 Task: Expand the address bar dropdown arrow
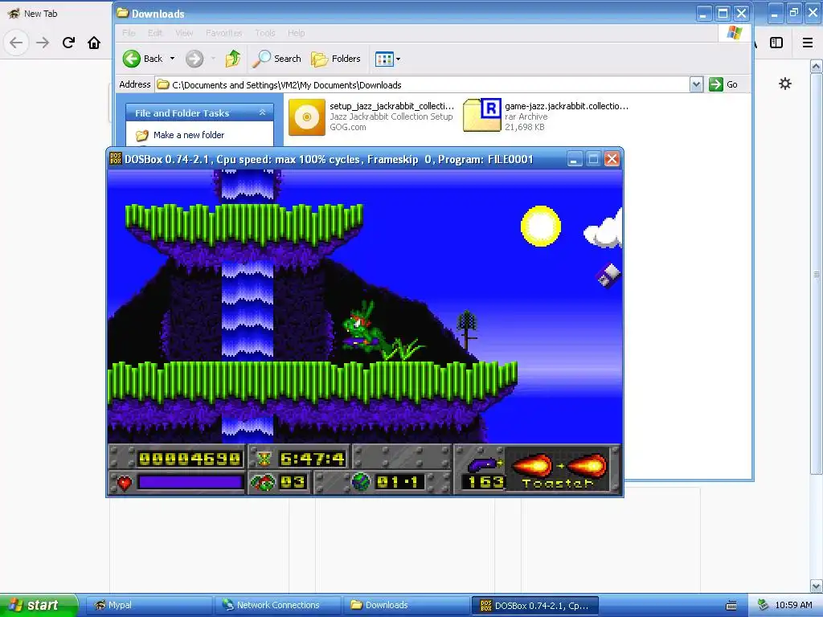coord(696,84)
